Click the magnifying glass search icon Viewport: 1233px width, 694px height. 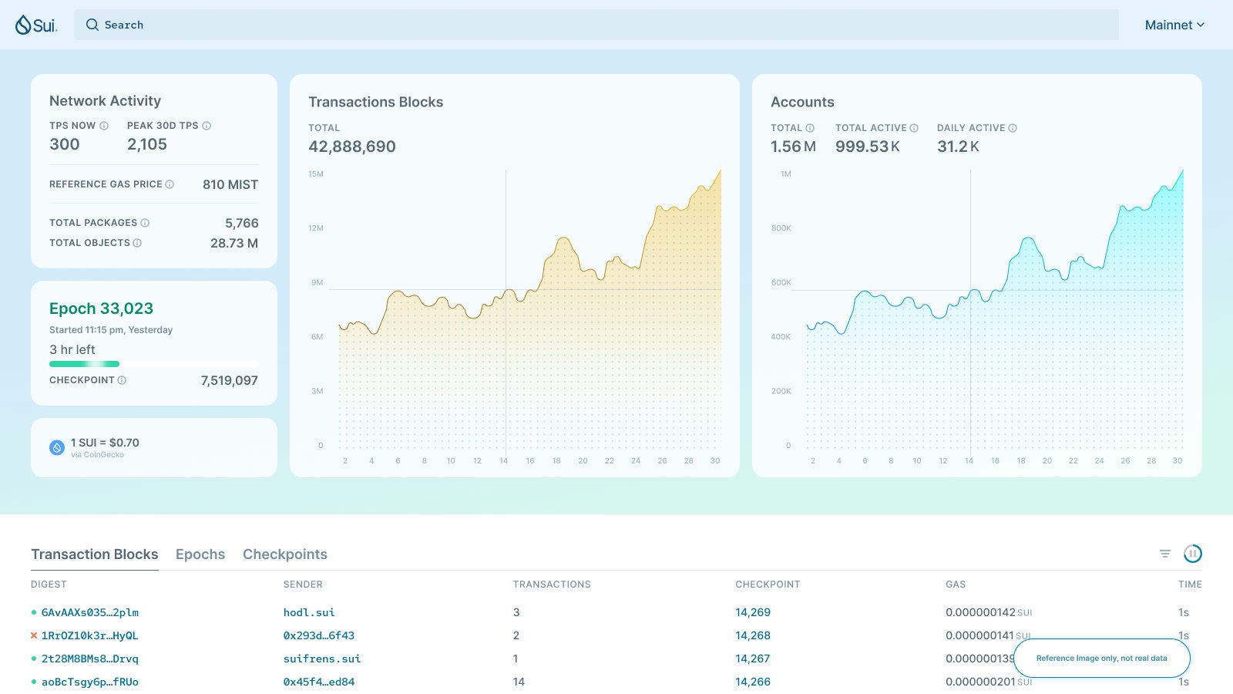(x=93, y=24)
